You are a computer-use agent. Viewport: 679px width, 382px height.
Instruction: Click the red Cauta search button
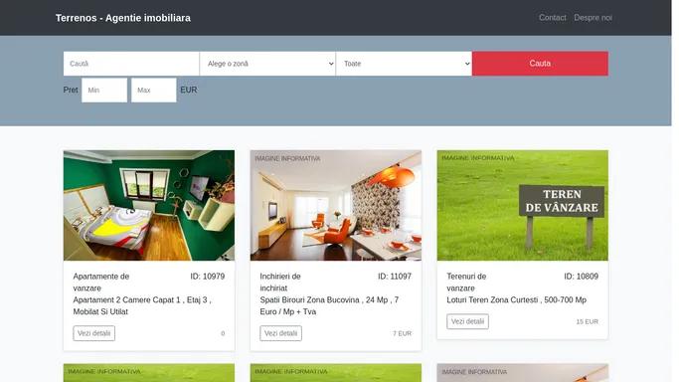tap(540, 64)
